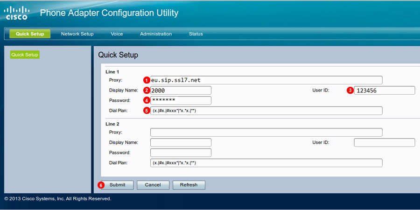Submit the Quick Setup form

[x=117, y=185]
